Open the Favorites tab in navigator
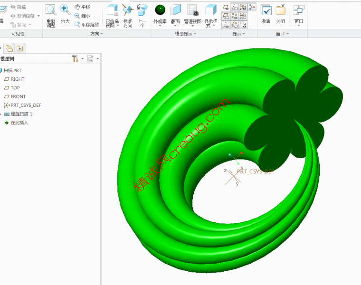 19,48
